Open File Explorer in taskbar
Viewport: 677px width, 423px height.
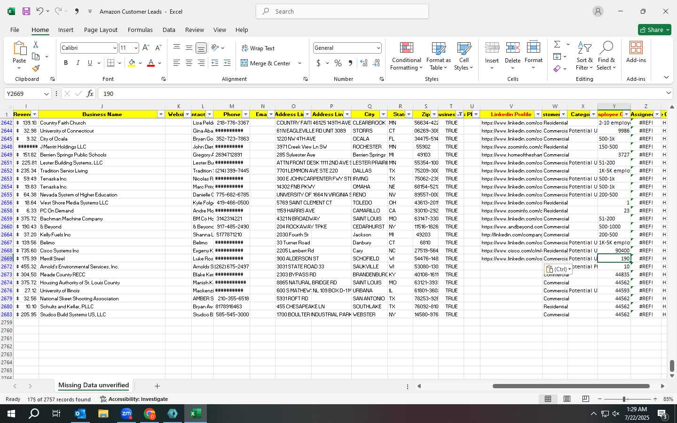click(103, 414)
